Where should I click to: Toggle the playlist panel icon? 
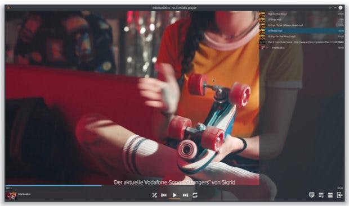pyautogui.click(x=321, y=195)
